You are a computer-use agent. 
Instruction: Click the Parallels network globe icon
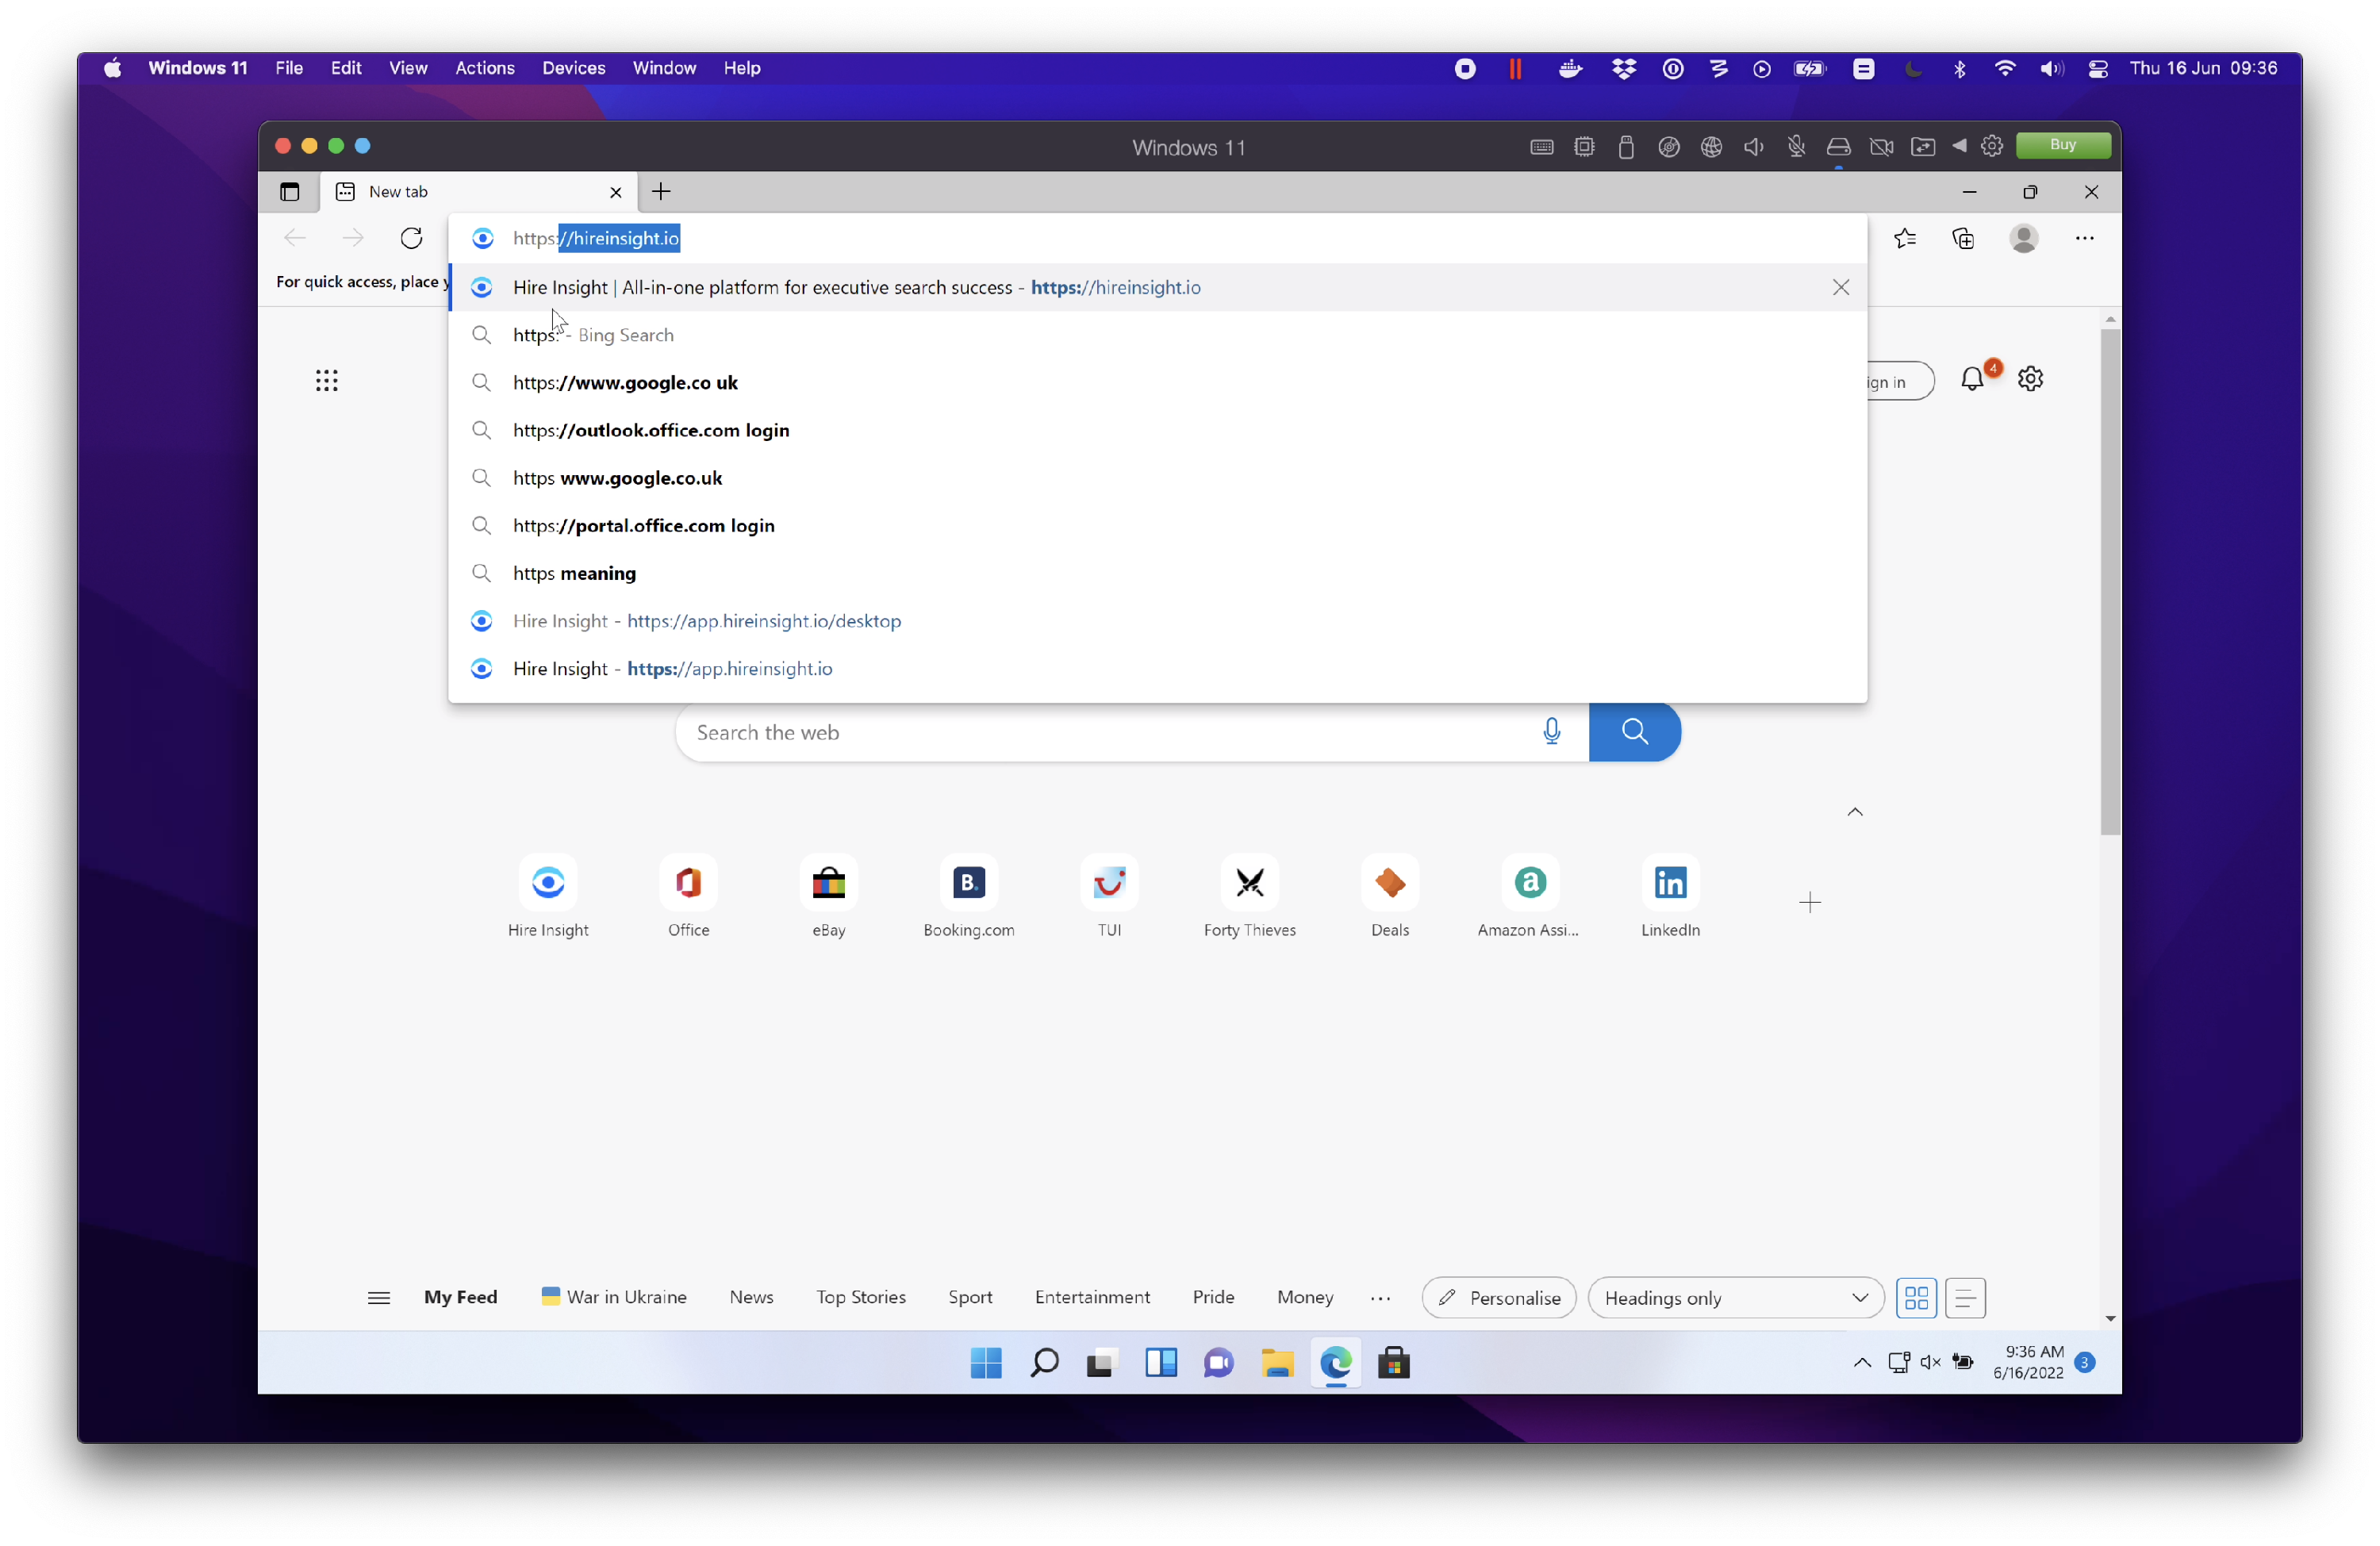(1712, 146)
